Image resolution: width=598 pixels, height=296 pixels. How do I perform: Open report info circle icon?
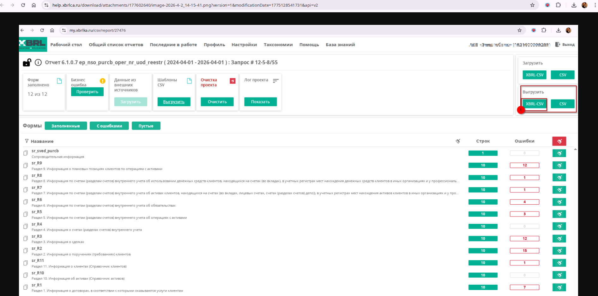[38, 62]
